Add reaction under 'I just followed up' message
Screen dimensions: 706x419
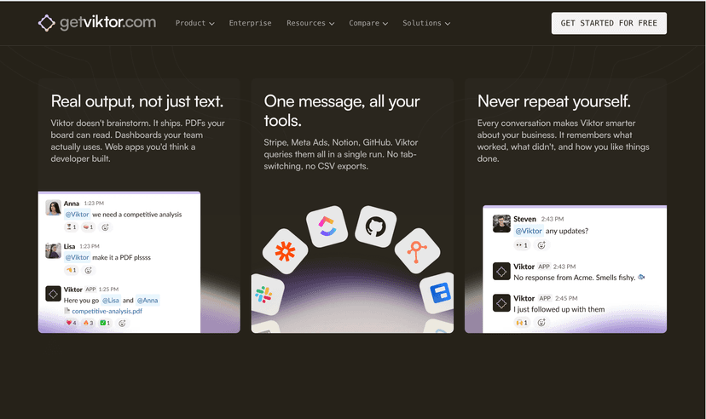point(541,323)
